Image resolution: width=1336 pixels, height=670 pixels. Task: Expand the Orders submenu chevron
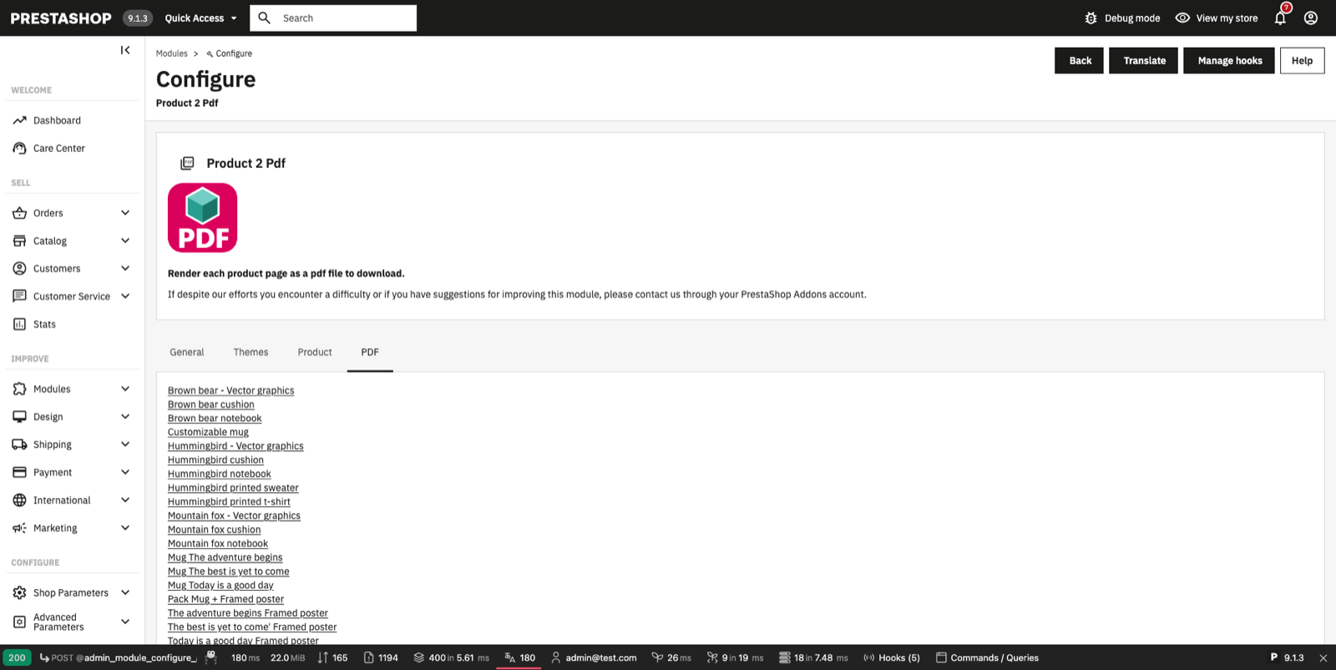(x=125, y=213)
